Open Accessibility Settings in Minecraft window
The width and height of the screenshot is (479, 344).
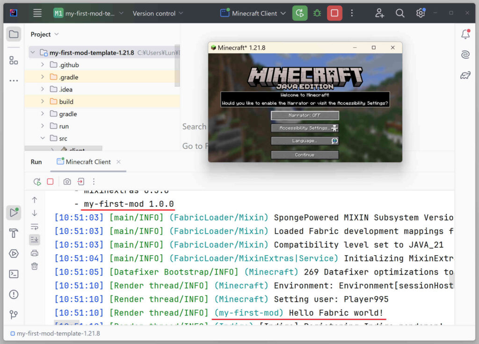[x=305, y=128]
